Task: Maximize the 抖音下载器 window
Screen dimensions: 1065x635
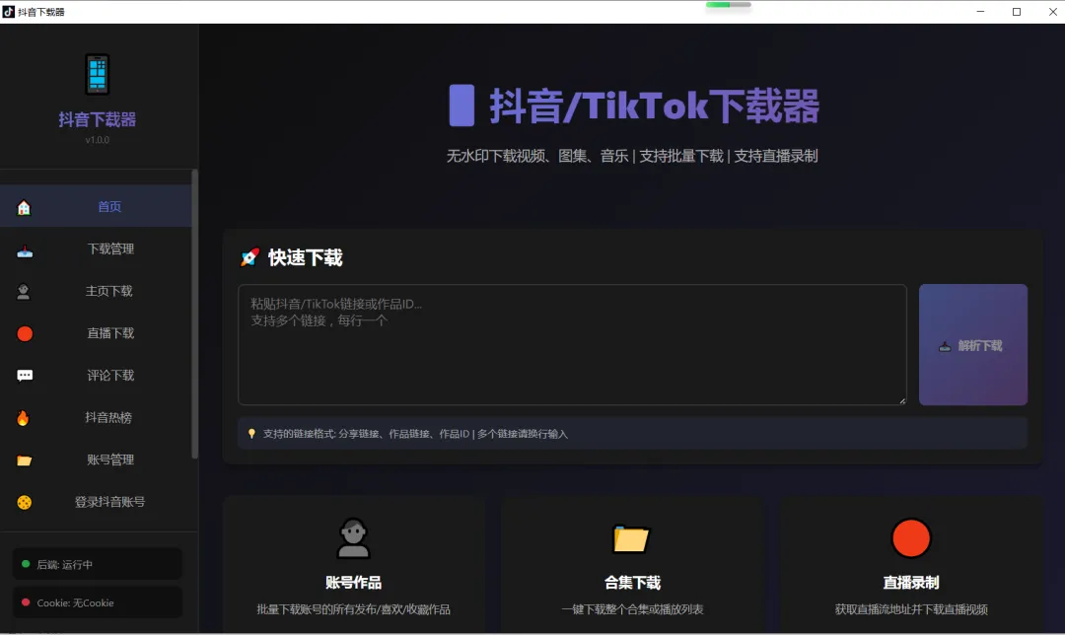Action: pos(1016,12)
